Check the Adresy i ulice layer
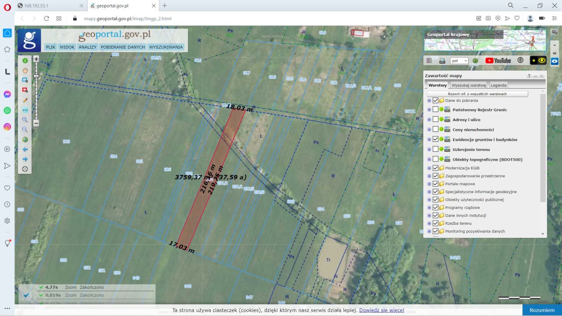Viewport: 562px width, 316px height. click(436, 119)
